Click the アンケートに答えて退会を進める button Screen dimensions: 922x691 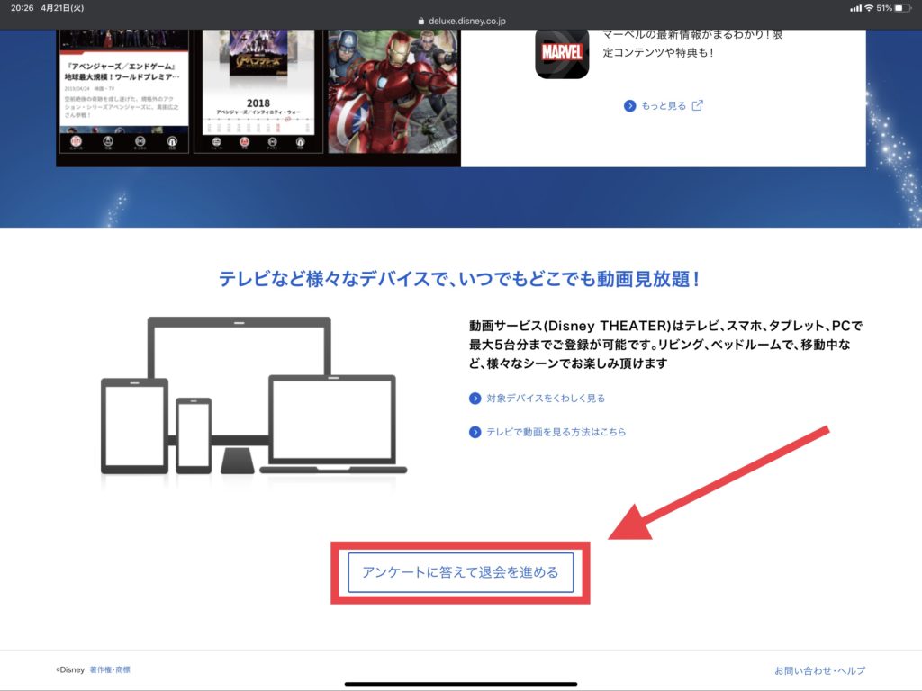click(x=460, y=572)
